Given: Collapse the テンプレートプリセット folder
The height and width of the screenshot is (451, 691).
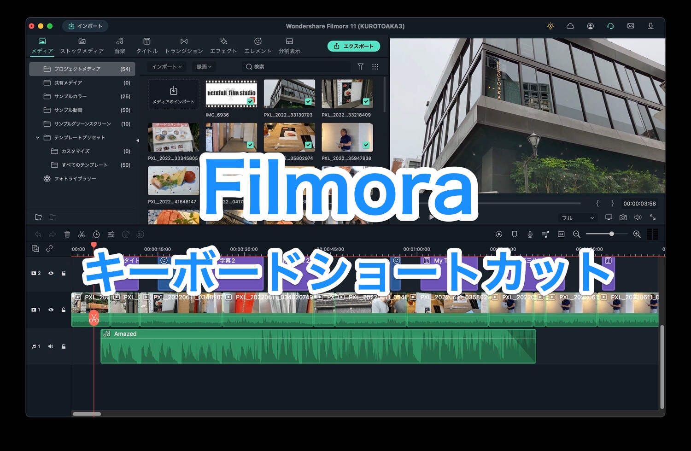Looking at the screenshot, I should coord(38,138).
